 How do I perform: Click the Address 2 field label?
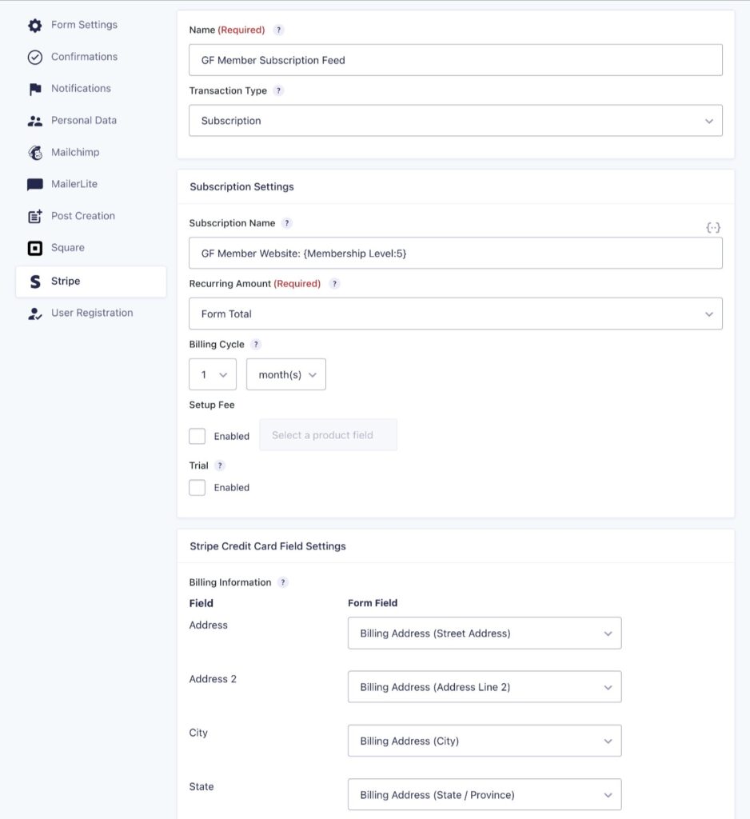pos(213,679)
